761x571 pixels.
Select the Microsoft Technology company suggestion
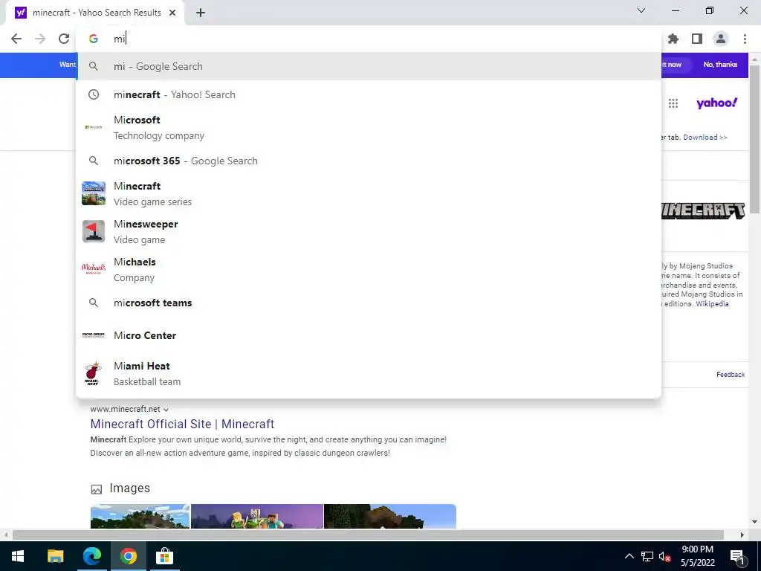[369, 128]
